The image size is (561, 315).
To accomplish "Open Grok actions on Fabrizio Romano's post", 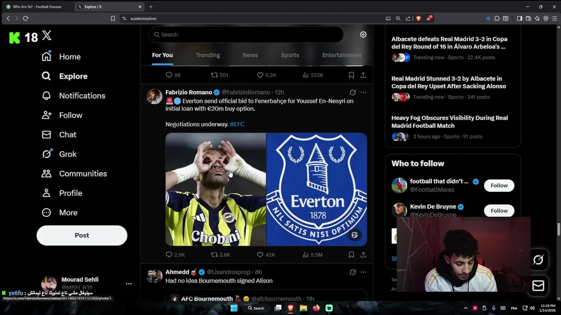I will [x=352, y=92].
